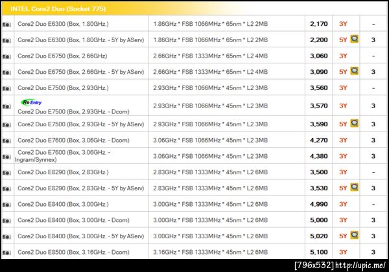Select price 4,990 in the table
Screen dimensions: 389x272
coord(319,204)
